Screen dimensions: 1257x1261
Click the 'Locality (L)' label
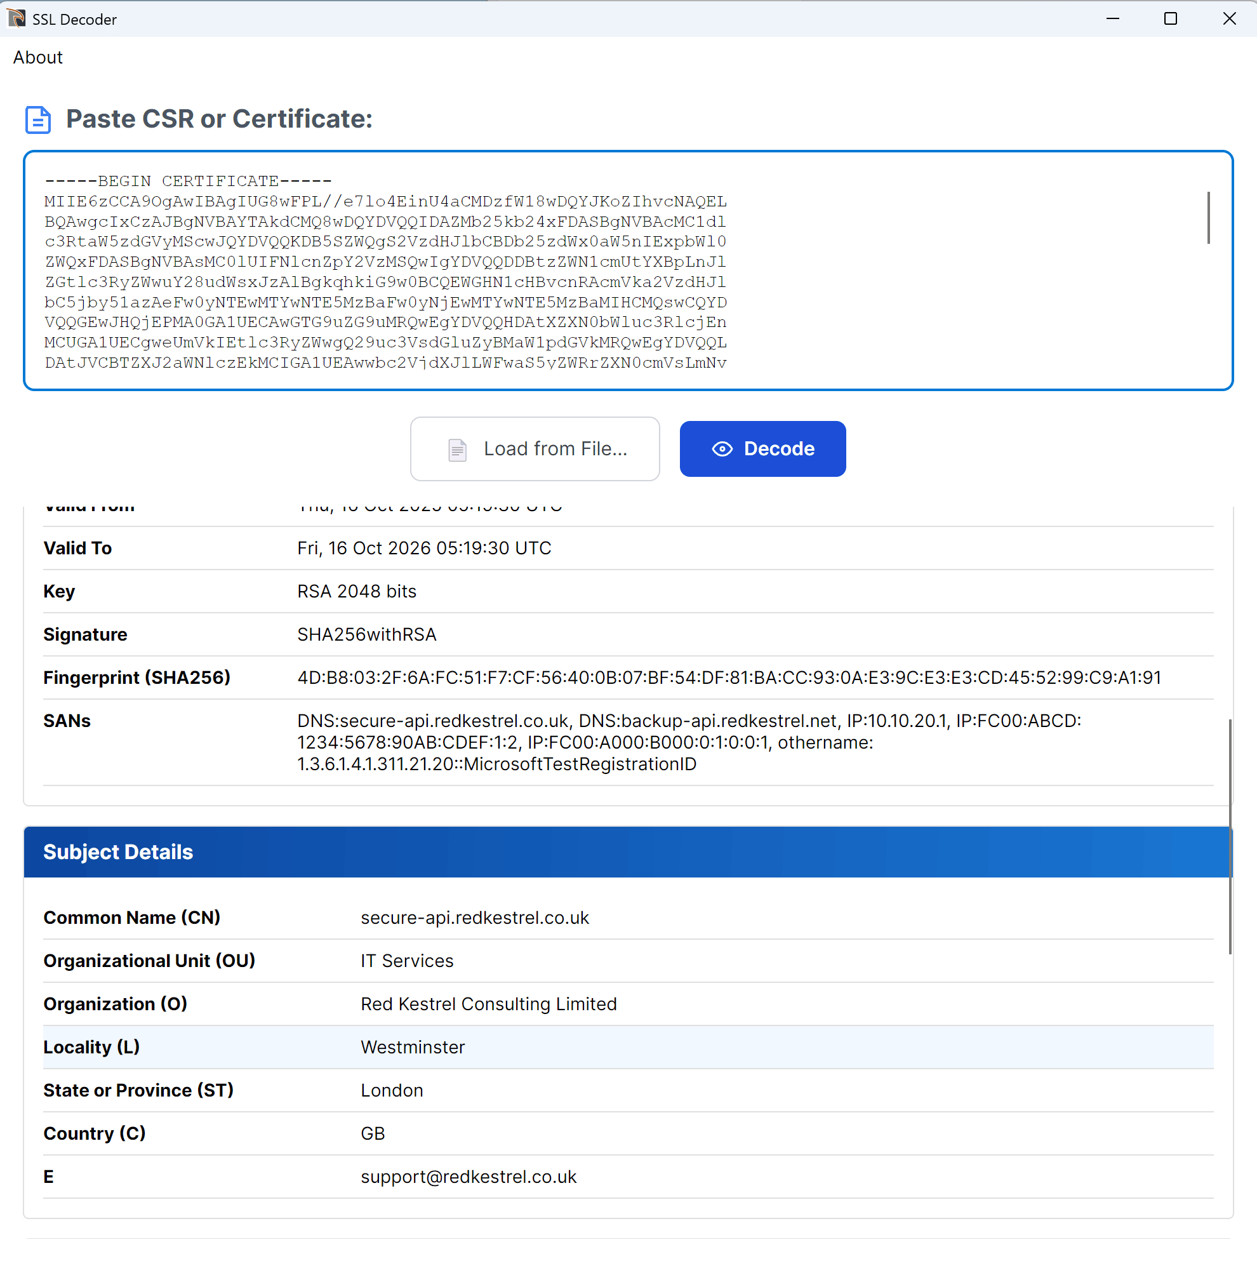click(x=92, y=1047)
